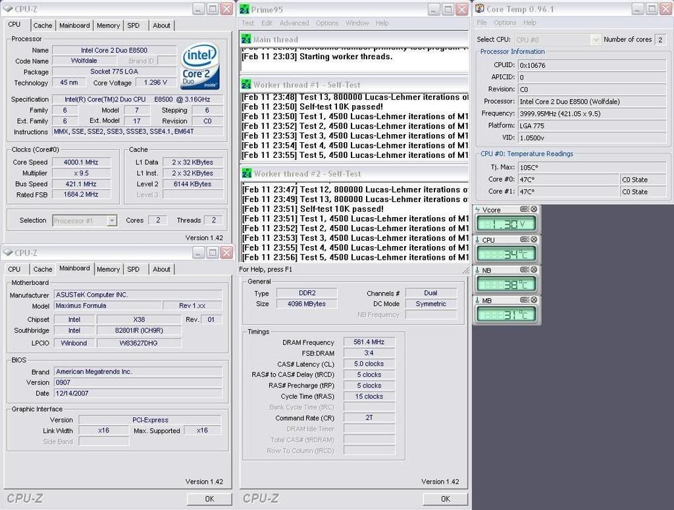
Task: Switch to the Memory tab in top CPU-Z
Action: [108, 26]
